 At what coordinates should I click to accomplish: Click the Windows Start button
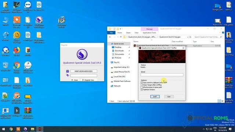3,129
